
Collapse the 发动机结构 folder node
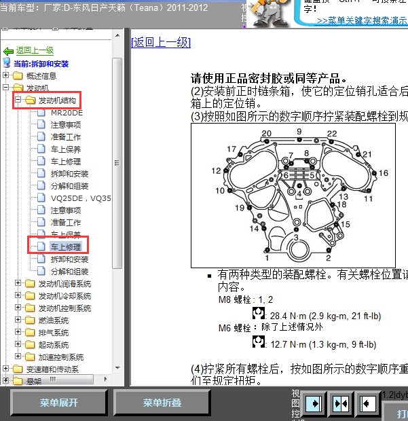coord(18,100)
